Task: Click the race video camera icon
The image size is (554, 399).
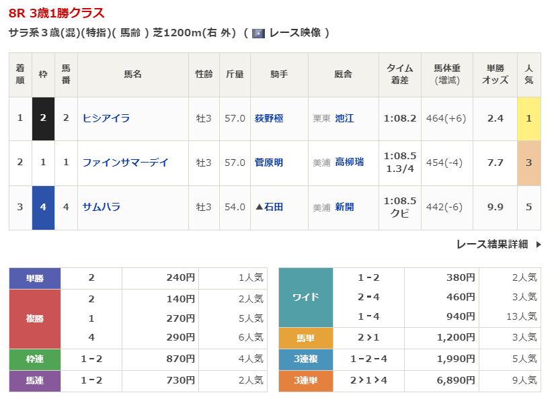Action: coord(258,33)
